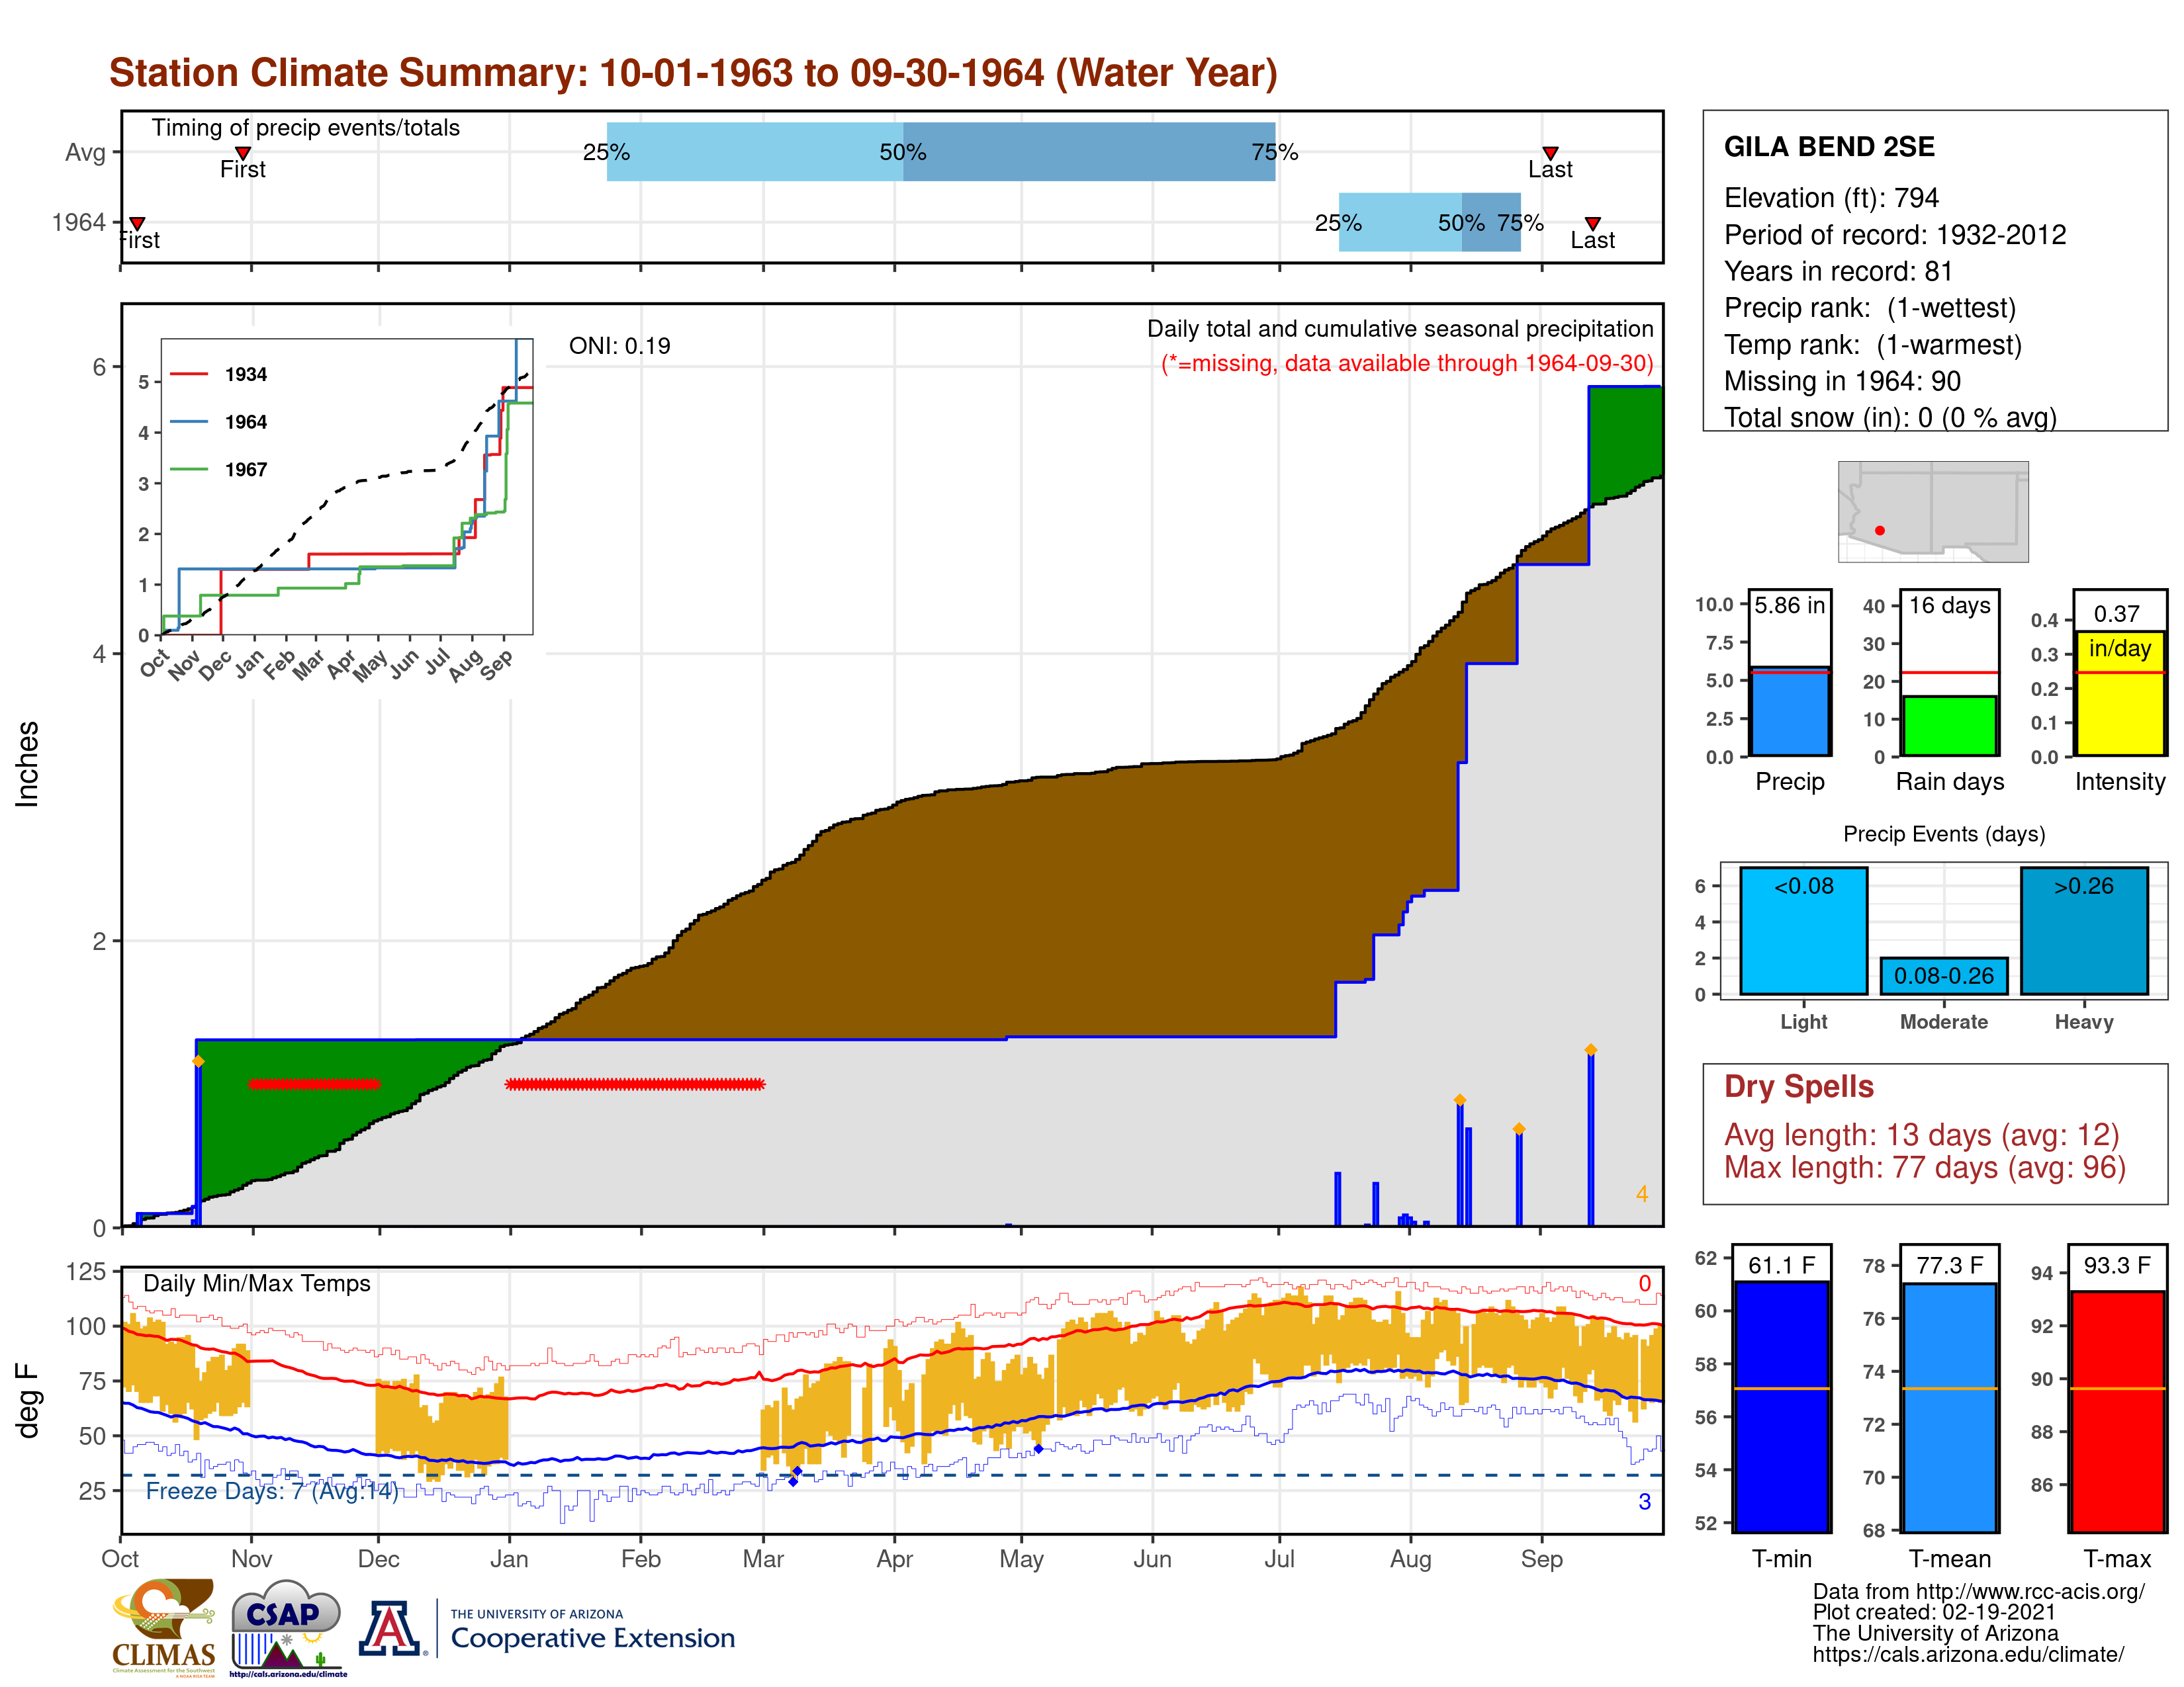2184x1687 pixels.
Task: Click 'Cooperative Extension' text
Action: pyautogui.click(x=593, y=1638)
